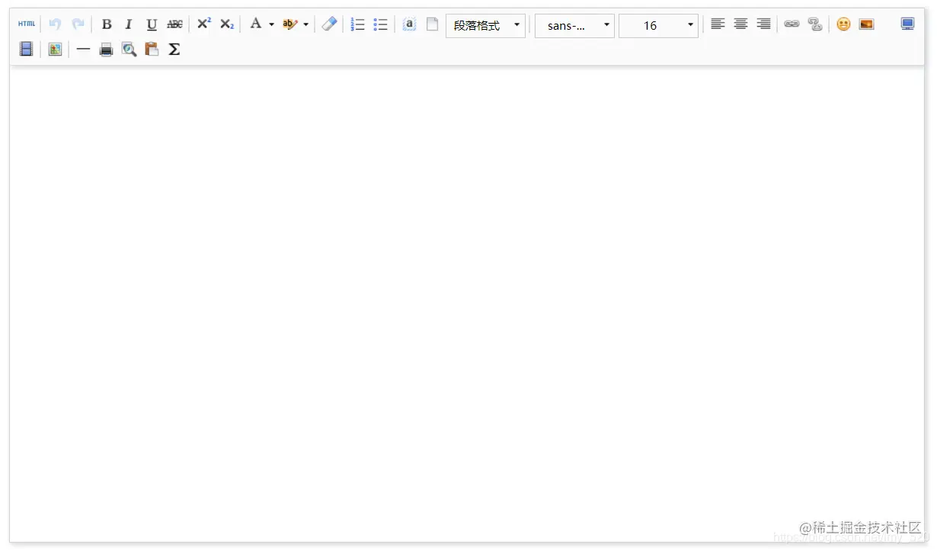The height and width of the screenshot is (551, 937).
Task: Toggle superscript formatting
Action: click(204, 24)
